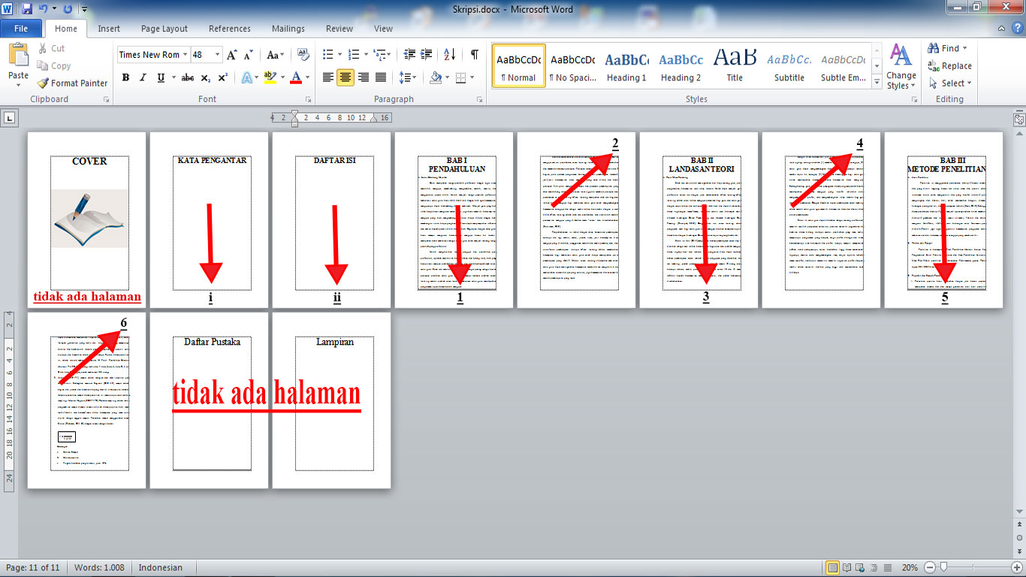Image resolution: width=1026 pixels, height=577 pixels.
Task: Switch to Full Screen Reading view
Action: pyautogui.click(x=846, y=567)
